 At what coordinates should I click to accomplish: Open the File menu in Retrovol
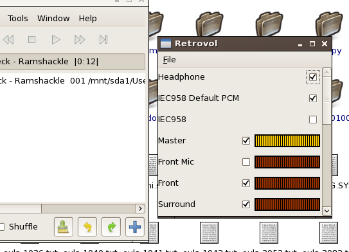pyautogui.click(x=169, y=60)
